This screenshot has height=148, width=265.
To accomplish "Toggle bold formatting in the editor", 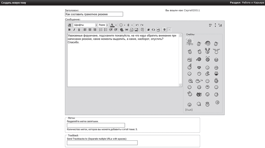I will click(69, 30).
